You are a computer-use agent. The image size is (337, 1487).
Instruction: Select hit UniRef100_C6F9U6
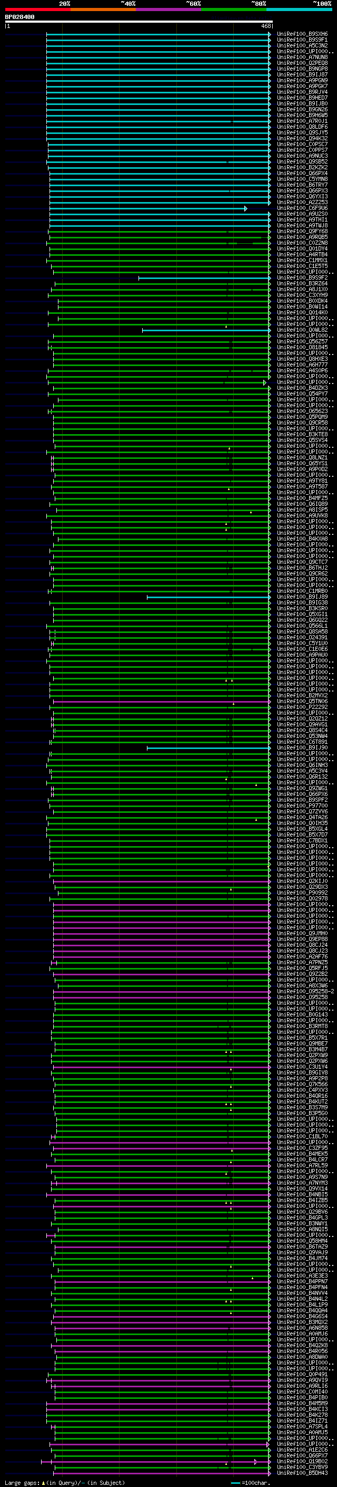302,208
